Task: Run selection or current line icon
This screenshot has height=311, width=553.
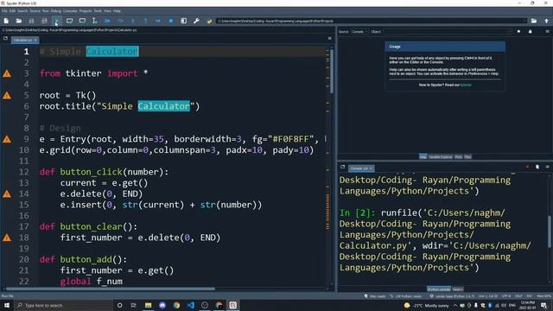Action: 94,21
